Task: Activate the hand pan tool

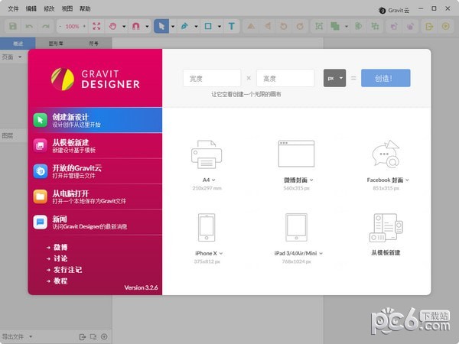Action: [x=112, y=26]
